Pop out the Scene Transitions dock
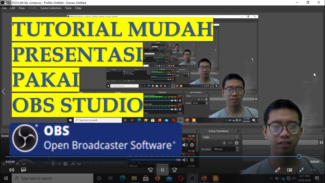325x183 pixels. (x=238, y=131)
